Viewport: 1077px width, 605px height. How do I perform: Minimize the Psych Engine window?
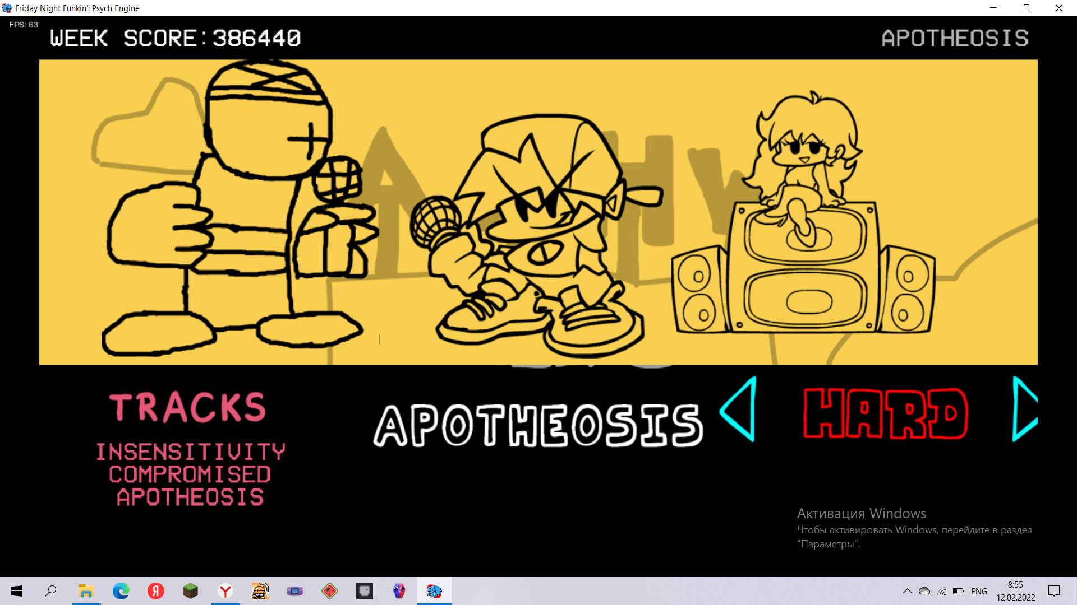(993, 8)
